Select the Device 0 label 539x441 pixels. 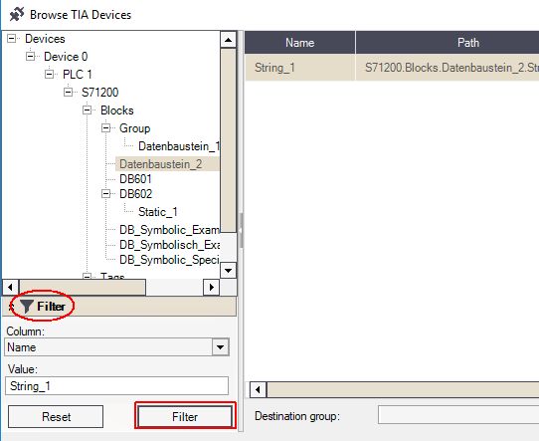[x=66, y=57]
